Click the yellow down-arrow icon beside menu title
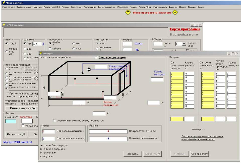The height and width of the screenshot is (163, 241). click(x=175, y=12)
